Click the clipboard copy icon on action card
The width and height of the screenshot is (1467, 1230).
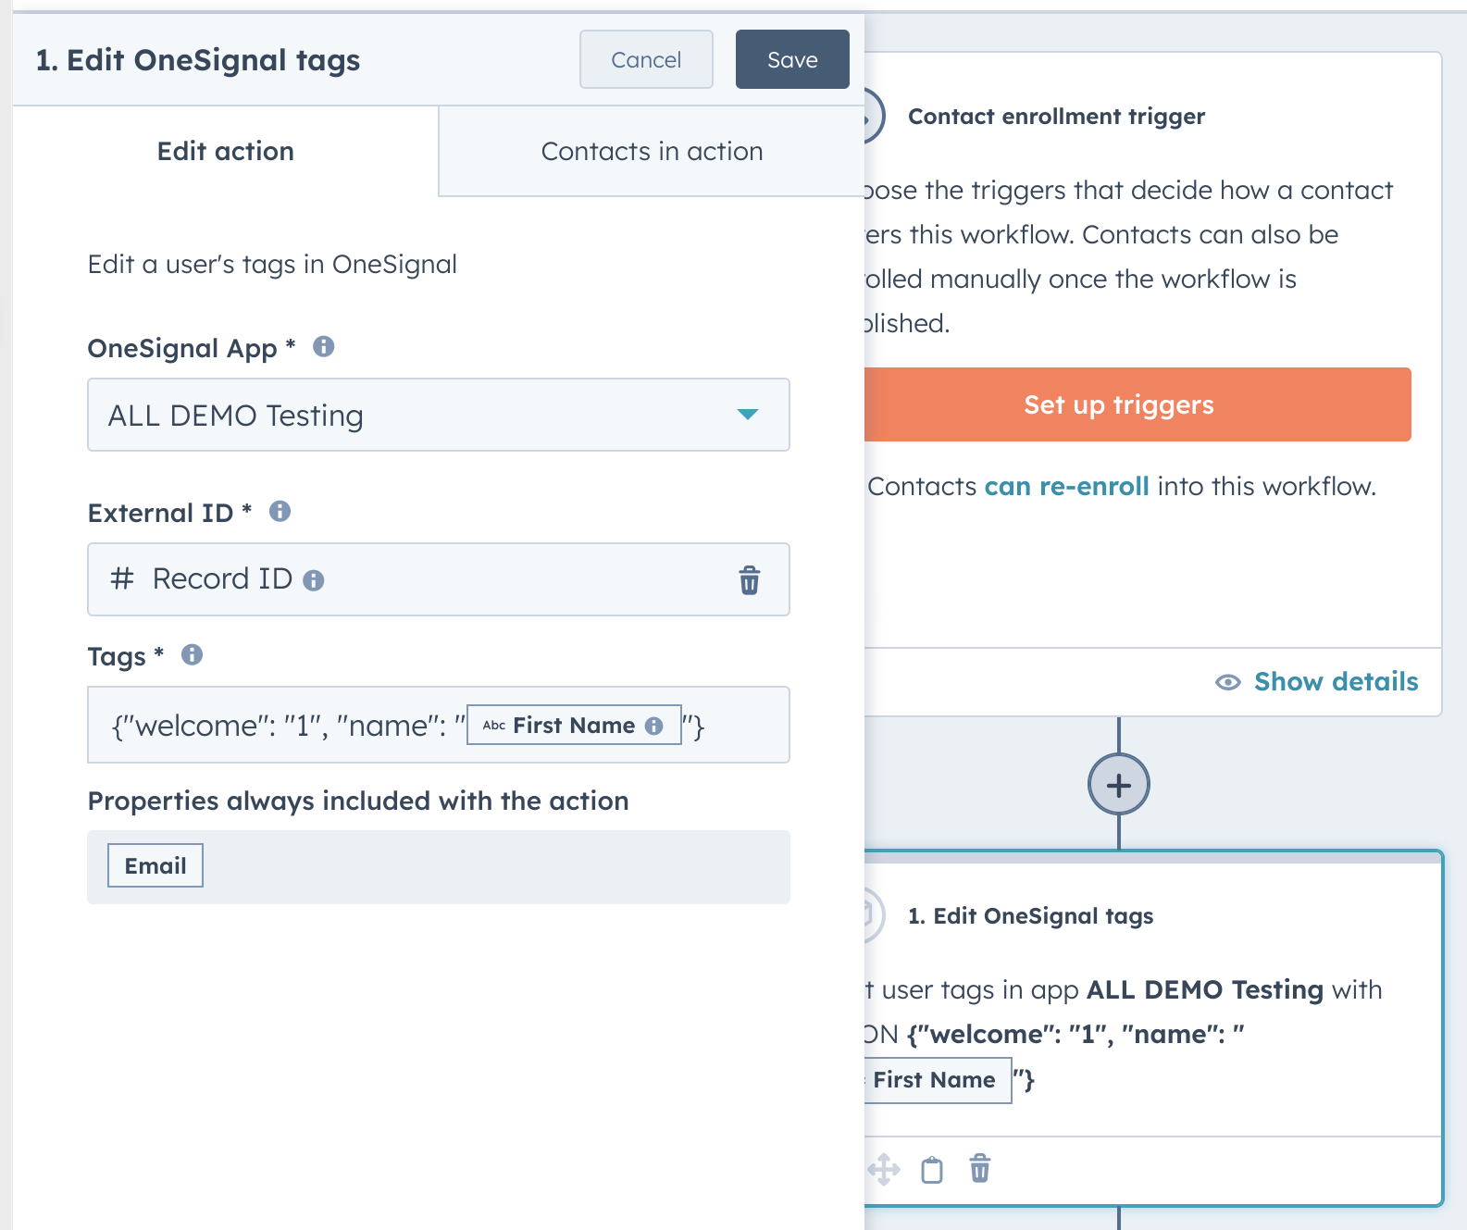[932, 1170]
